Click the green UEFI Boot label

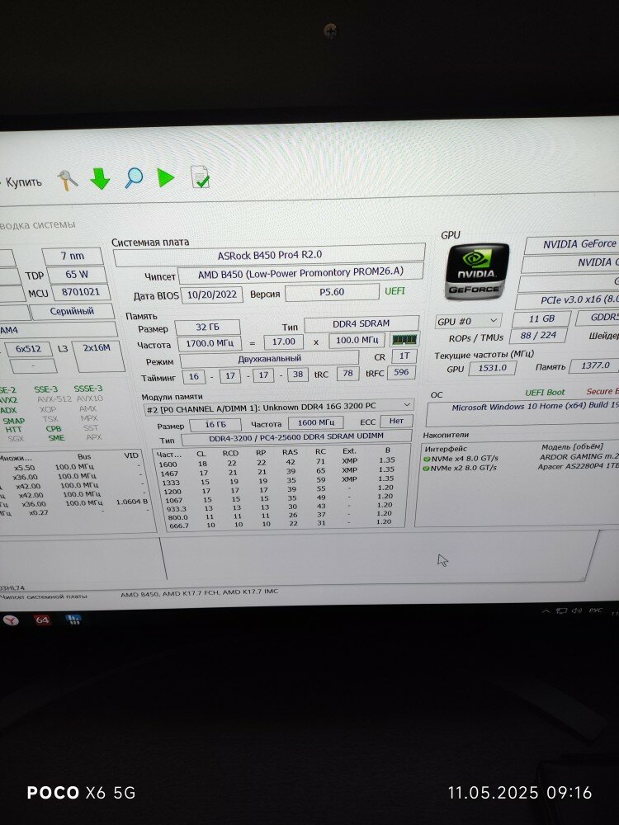pyautogui.click(x=545, y=393)
